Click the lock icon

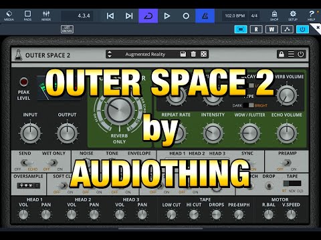282,54
